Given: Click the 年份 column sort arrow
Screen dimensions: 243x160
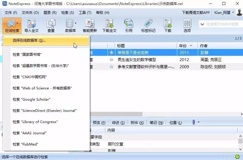Looking at the screenshot, I should click(x=191, y=46).
